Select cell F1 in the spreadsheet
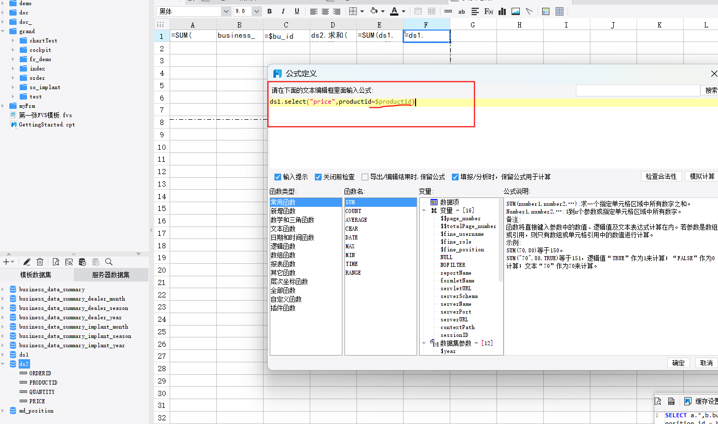718x424 pixels. click(426, 36)
